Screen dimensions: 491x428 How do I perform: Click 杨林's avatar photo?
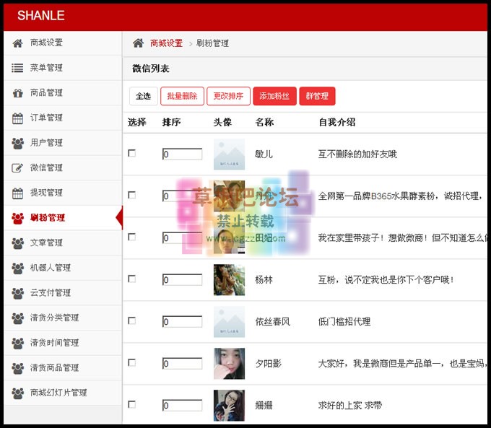[229, 280]
